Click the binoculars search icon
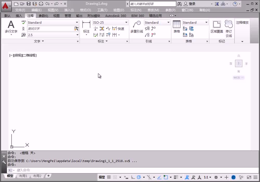Image resolution: width=260 pixels, height=182 pixels. pos(179,4)
